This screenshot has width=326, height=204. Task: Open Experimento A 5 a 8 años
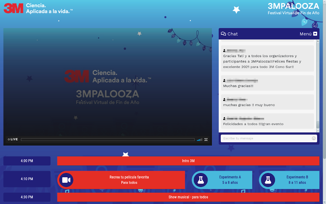tap(222, 180)
